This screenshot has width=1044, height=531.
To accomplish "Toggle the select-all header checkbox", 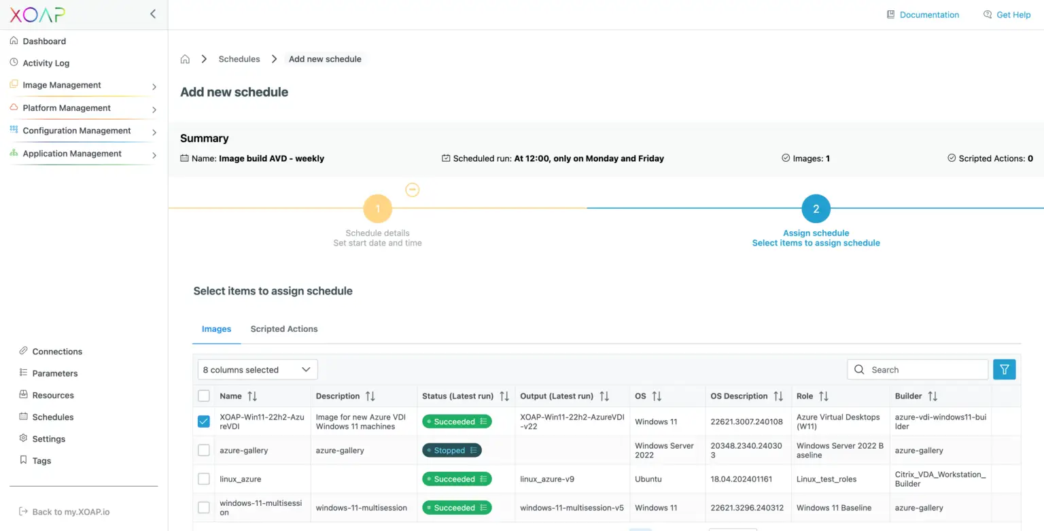I will pyautogui.click(x=204, y=396).
